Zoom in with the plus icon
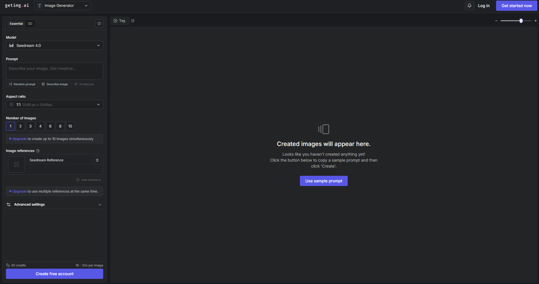539x284 pixels. pos(536,21)
